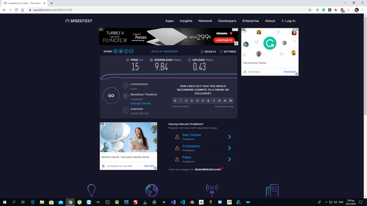Go back in browser
Screen dimensions: 367x206
coord(4,10)
